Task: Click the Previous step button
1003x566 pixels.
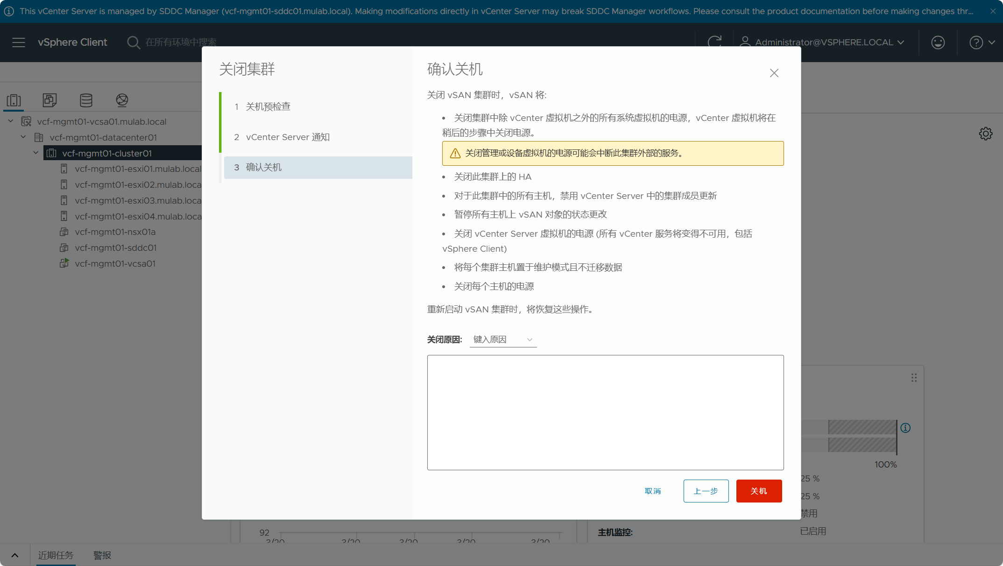Action: [x=706, y=491]
